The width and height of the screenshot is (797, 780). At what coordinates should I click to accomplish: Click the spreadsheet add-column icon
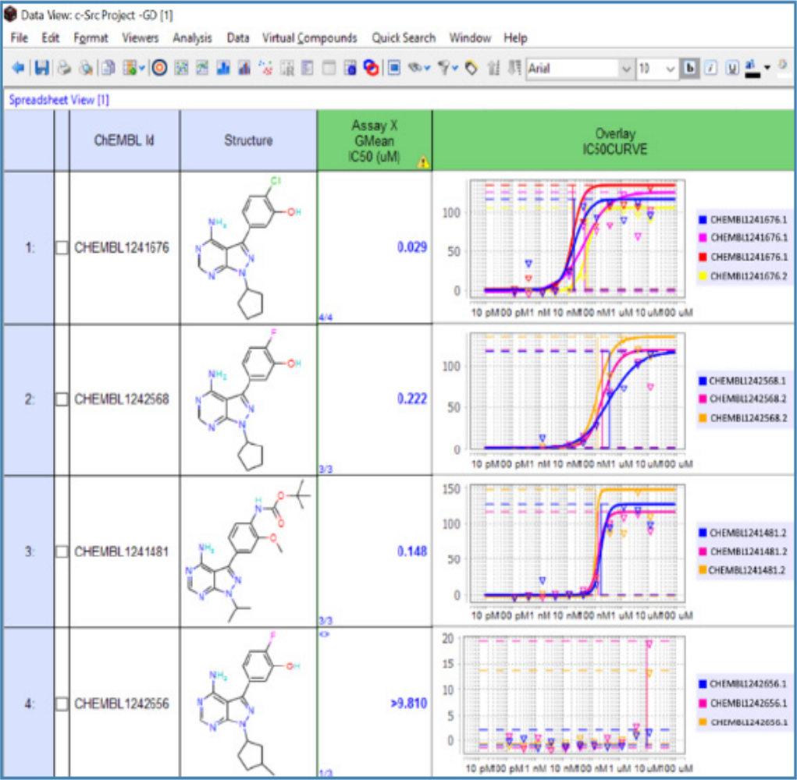pyautogui.click(x=130, y=68)
